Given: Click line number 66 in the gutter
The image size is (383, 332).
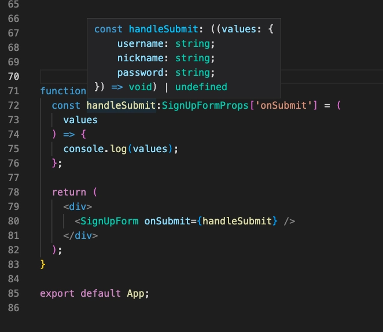Looking at the screenshot, I should (13, 19).
